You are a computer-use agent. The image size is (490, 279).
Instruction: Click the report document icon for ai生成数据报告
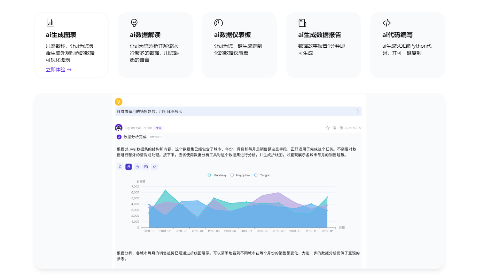[x=302, y=23]
